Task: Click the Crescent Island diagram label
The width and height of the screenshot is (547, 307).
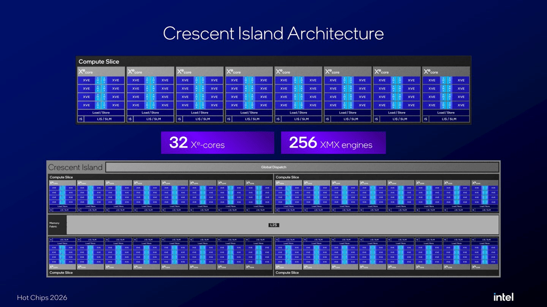Action: [75, 167]
